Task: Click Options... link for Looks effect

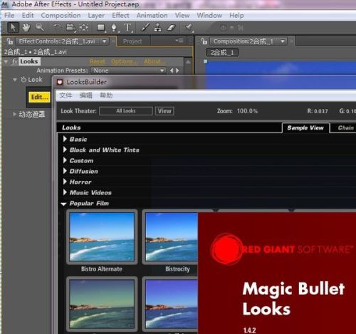Action: (125, 61)
